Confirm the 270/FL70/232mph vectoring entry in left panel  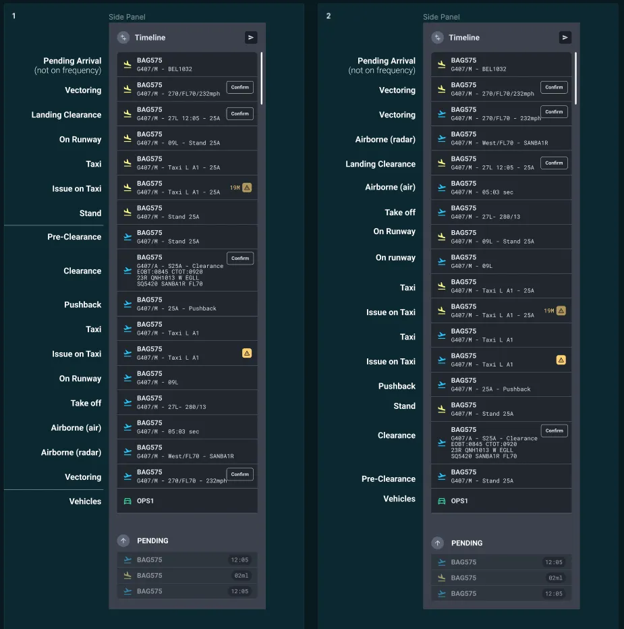pos(240,87)
